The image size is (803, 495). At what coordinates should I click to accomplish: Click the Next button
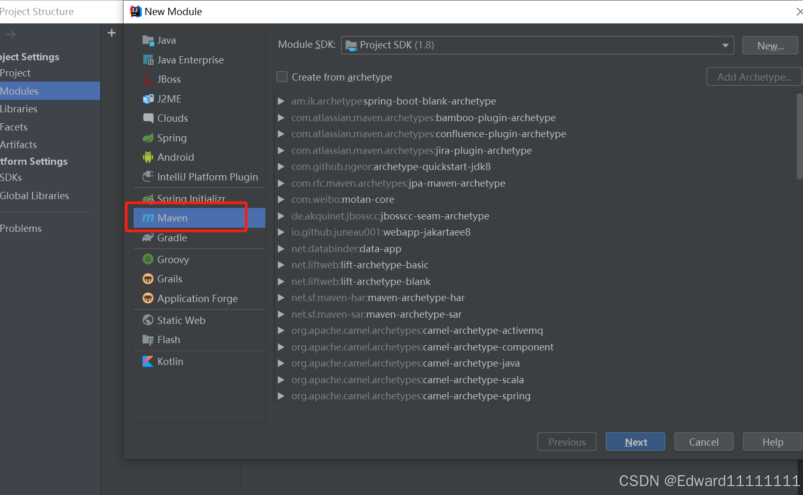click(635, 441)
